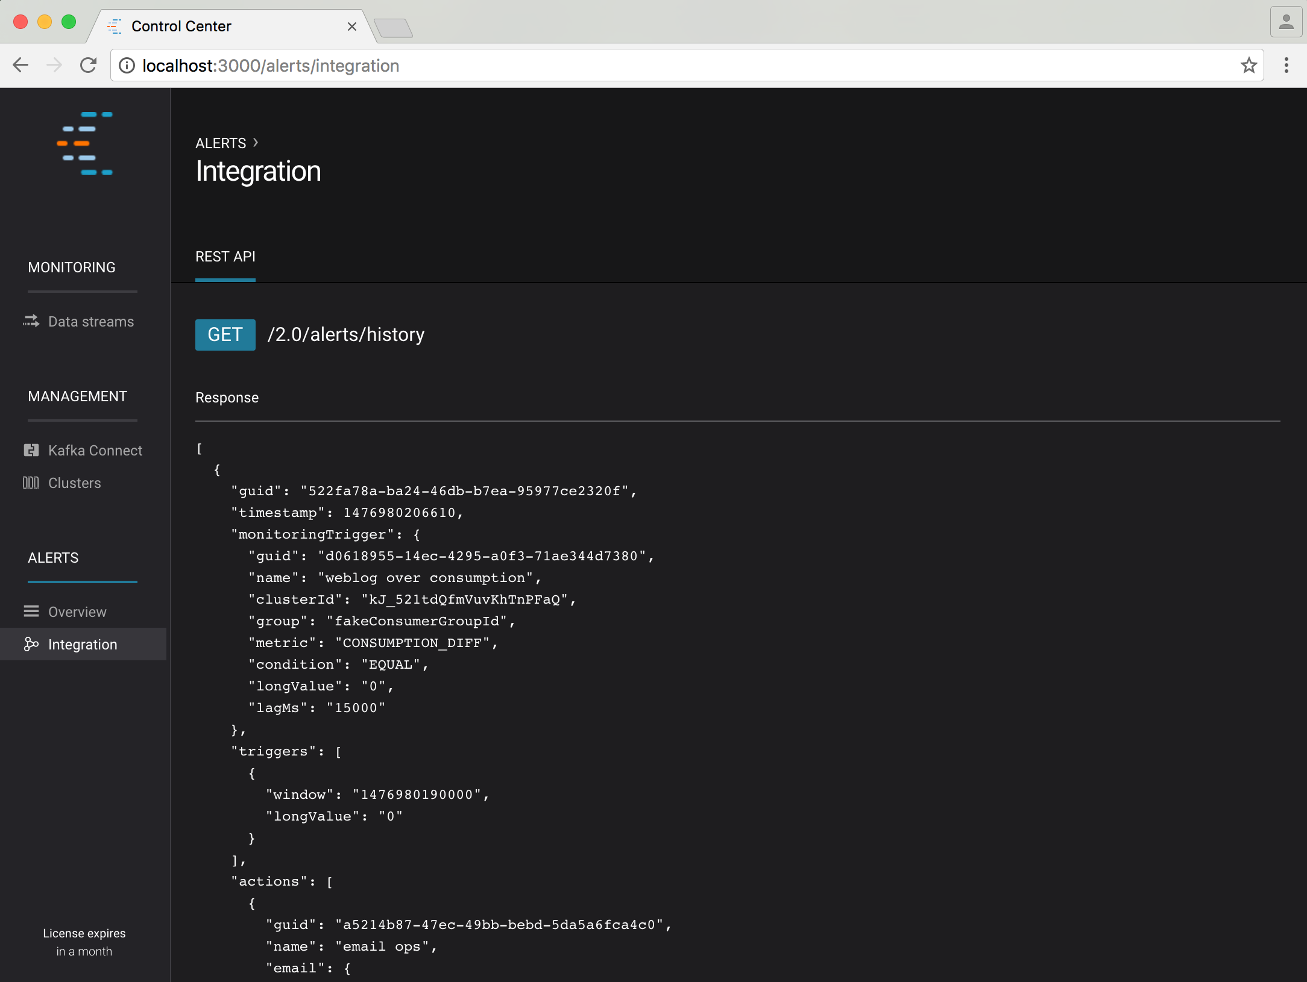
Task: Click the breadcrumb chevron after ALERTS
Action: 256,143
